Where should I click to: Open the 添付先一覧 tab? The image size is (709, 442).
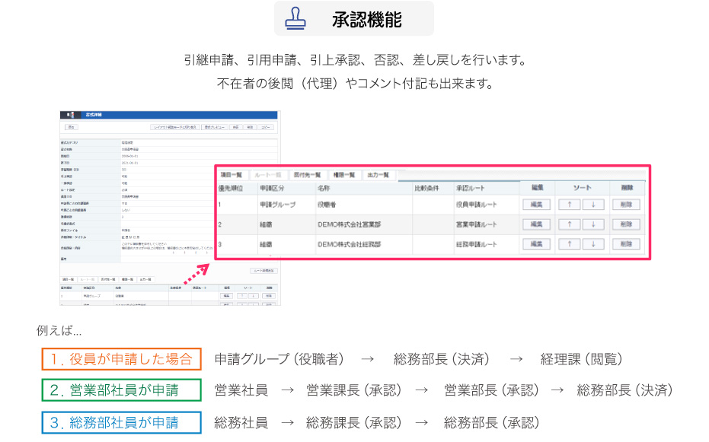coord(307,174)
